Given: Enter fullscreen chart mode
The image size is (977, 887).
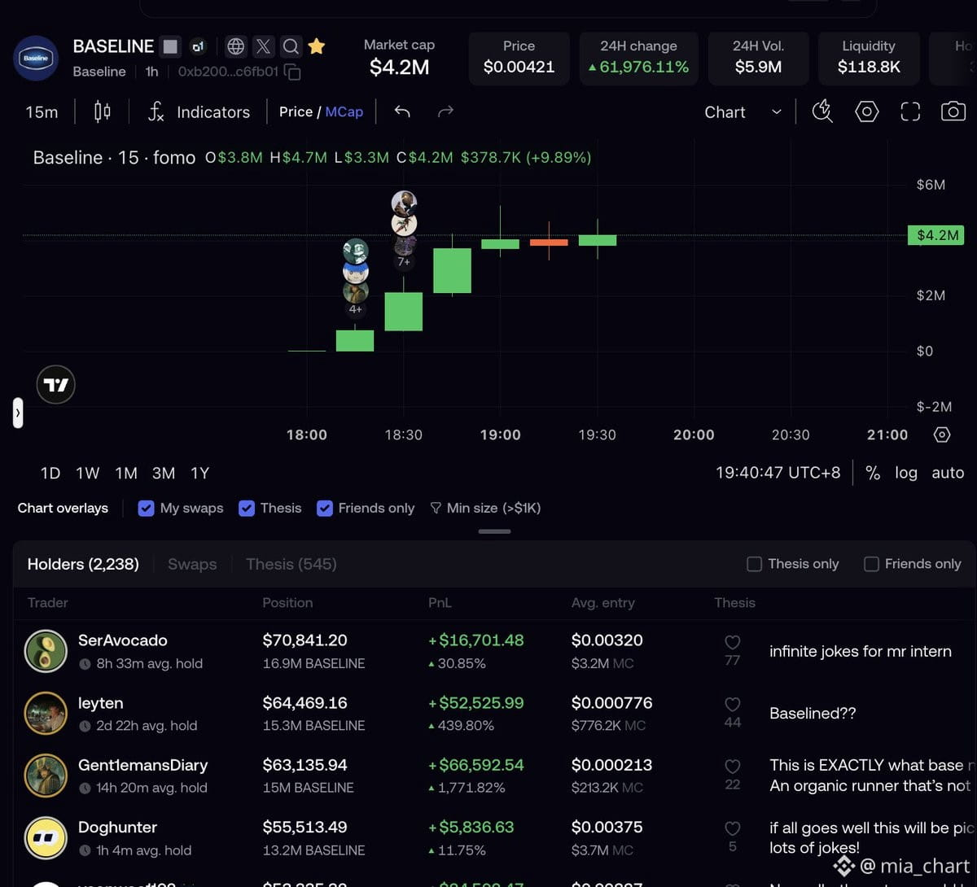Looking at the screenshot, I should [x=910, y=111].
